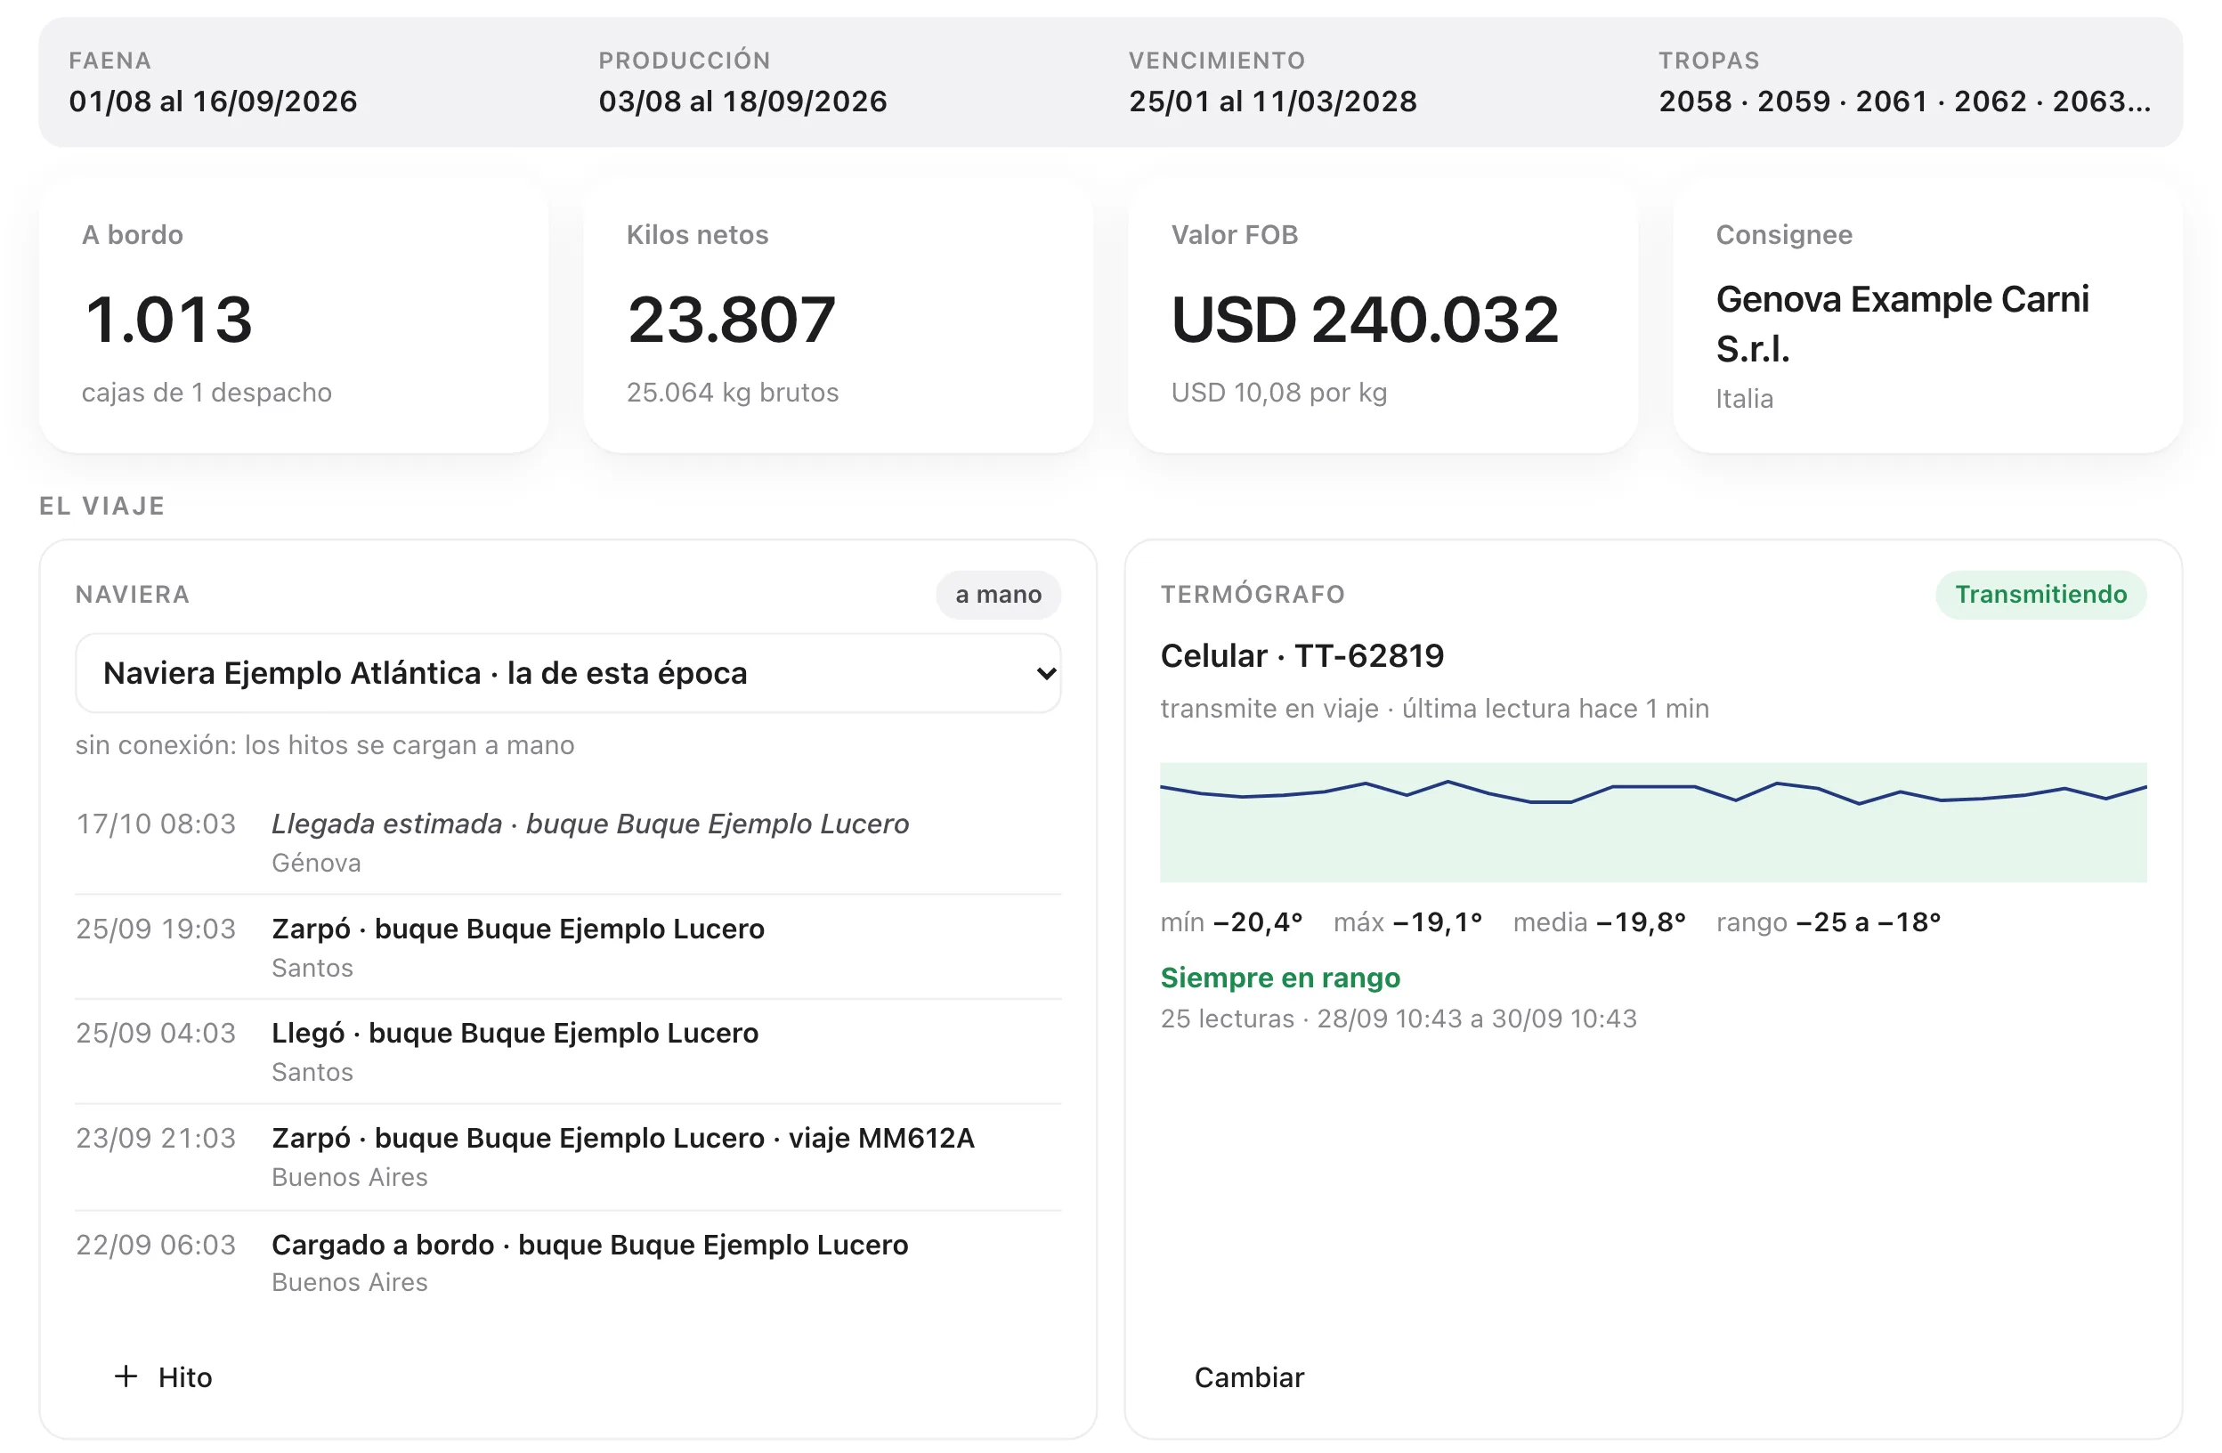Click 'Celular · TT-62819' device name

point(1302,655)
